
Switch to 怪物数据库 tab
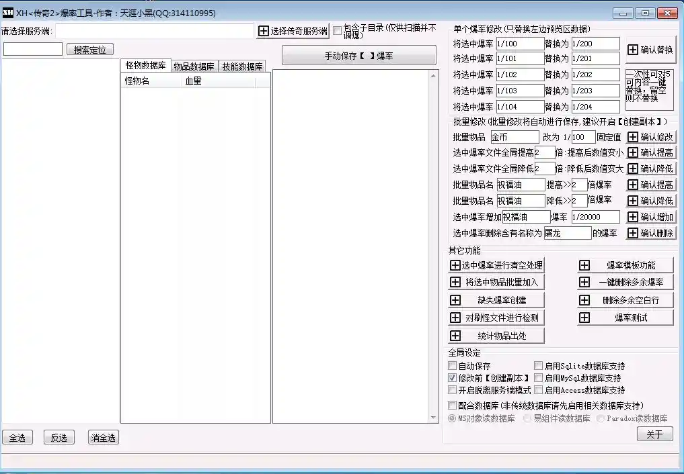pyautogui.click(x=146, y=65)
